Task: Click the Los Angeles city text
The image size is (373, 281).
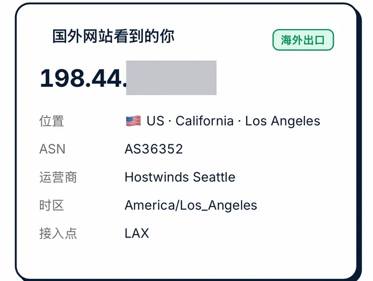Action: point(283,121)
